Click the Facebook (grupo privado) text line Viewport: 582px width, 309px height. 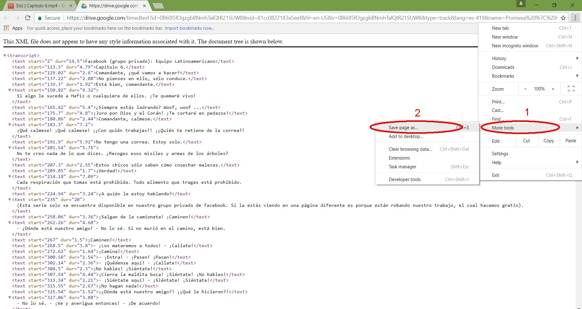150,61
